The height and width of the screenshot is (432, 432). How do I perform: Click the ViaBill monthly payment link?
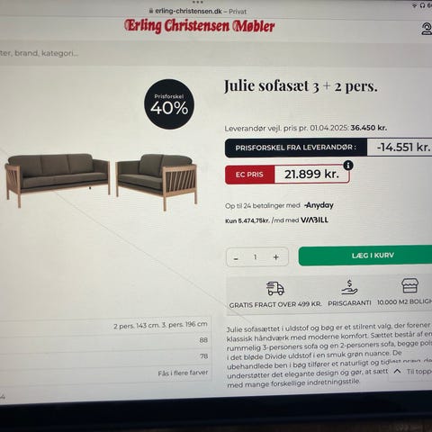click(276, 220)
